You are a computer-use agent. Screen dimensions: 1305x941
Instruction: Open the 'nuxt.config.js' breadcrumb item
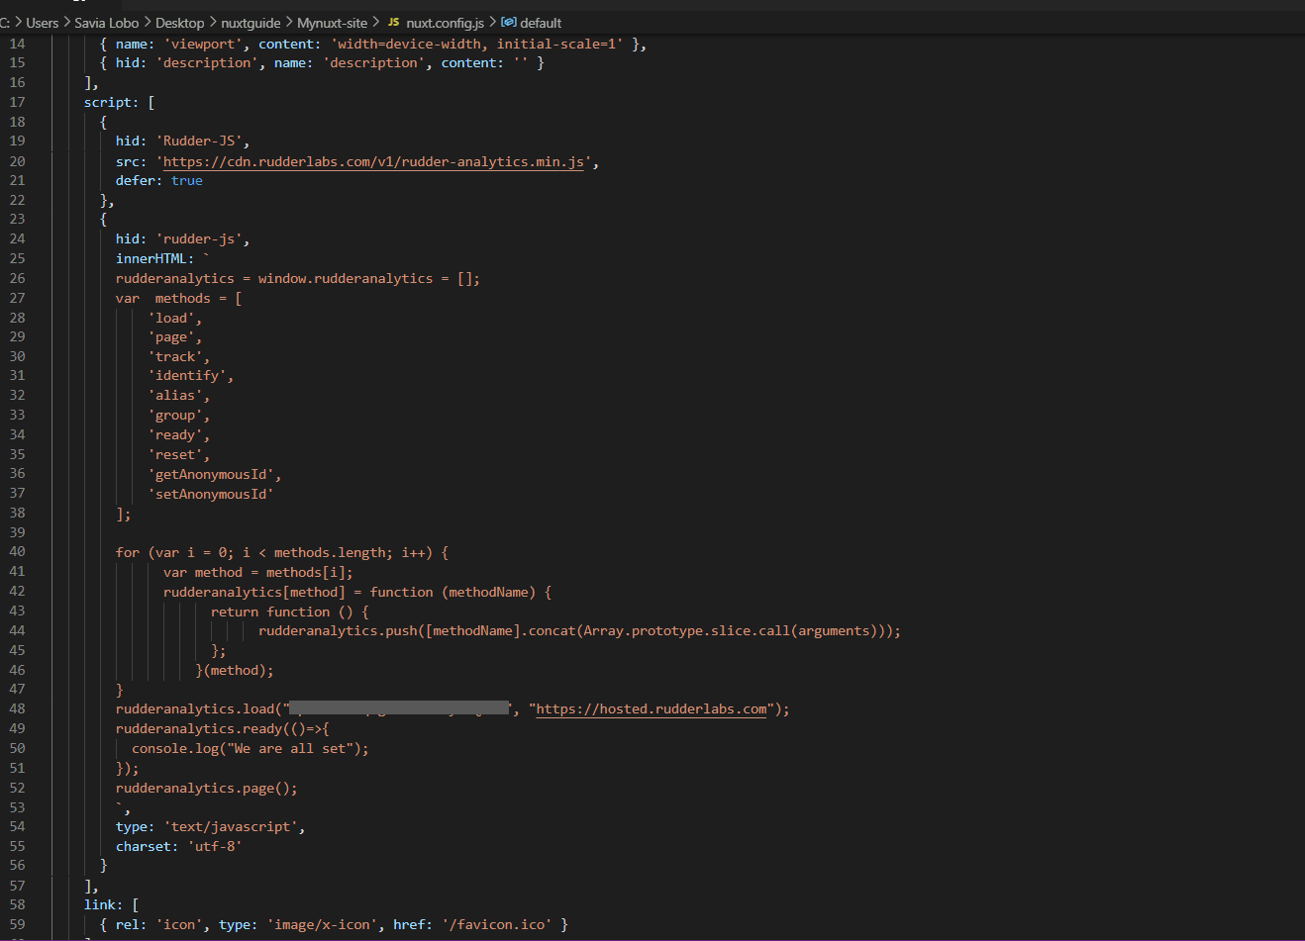tap(445, 23)
